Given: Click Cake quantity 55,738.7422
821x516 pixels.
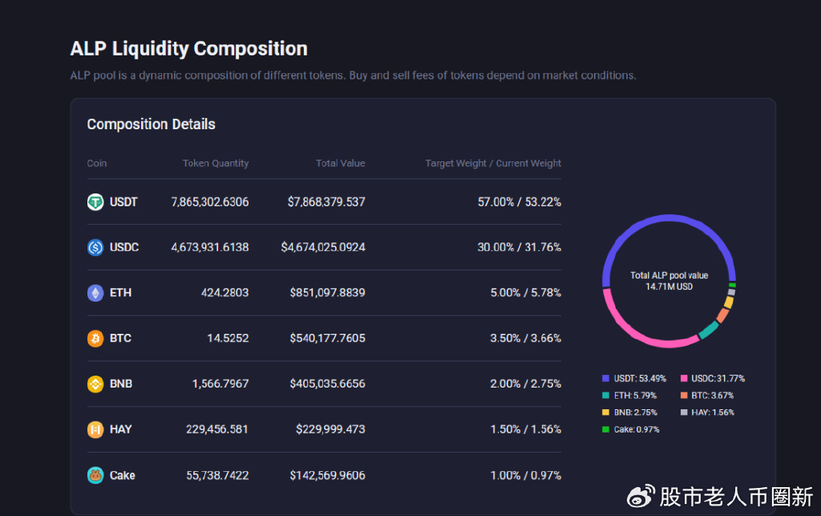Looking at the screenshot, I should click(x=217, y=476).
